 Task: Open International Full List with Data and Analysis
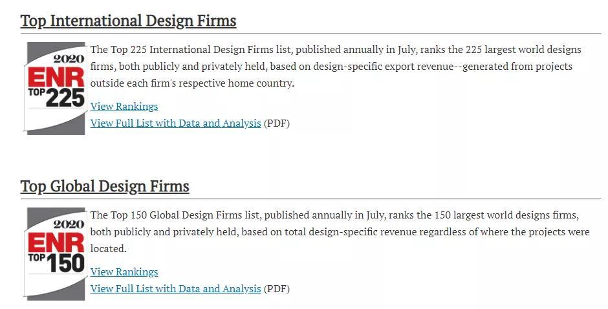175,123
